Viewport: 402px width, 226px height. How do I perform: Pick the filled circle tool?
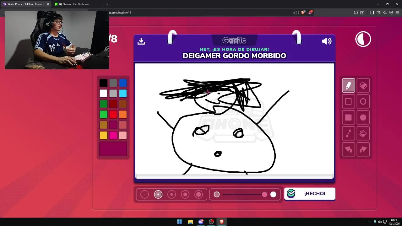coord(363,117)
